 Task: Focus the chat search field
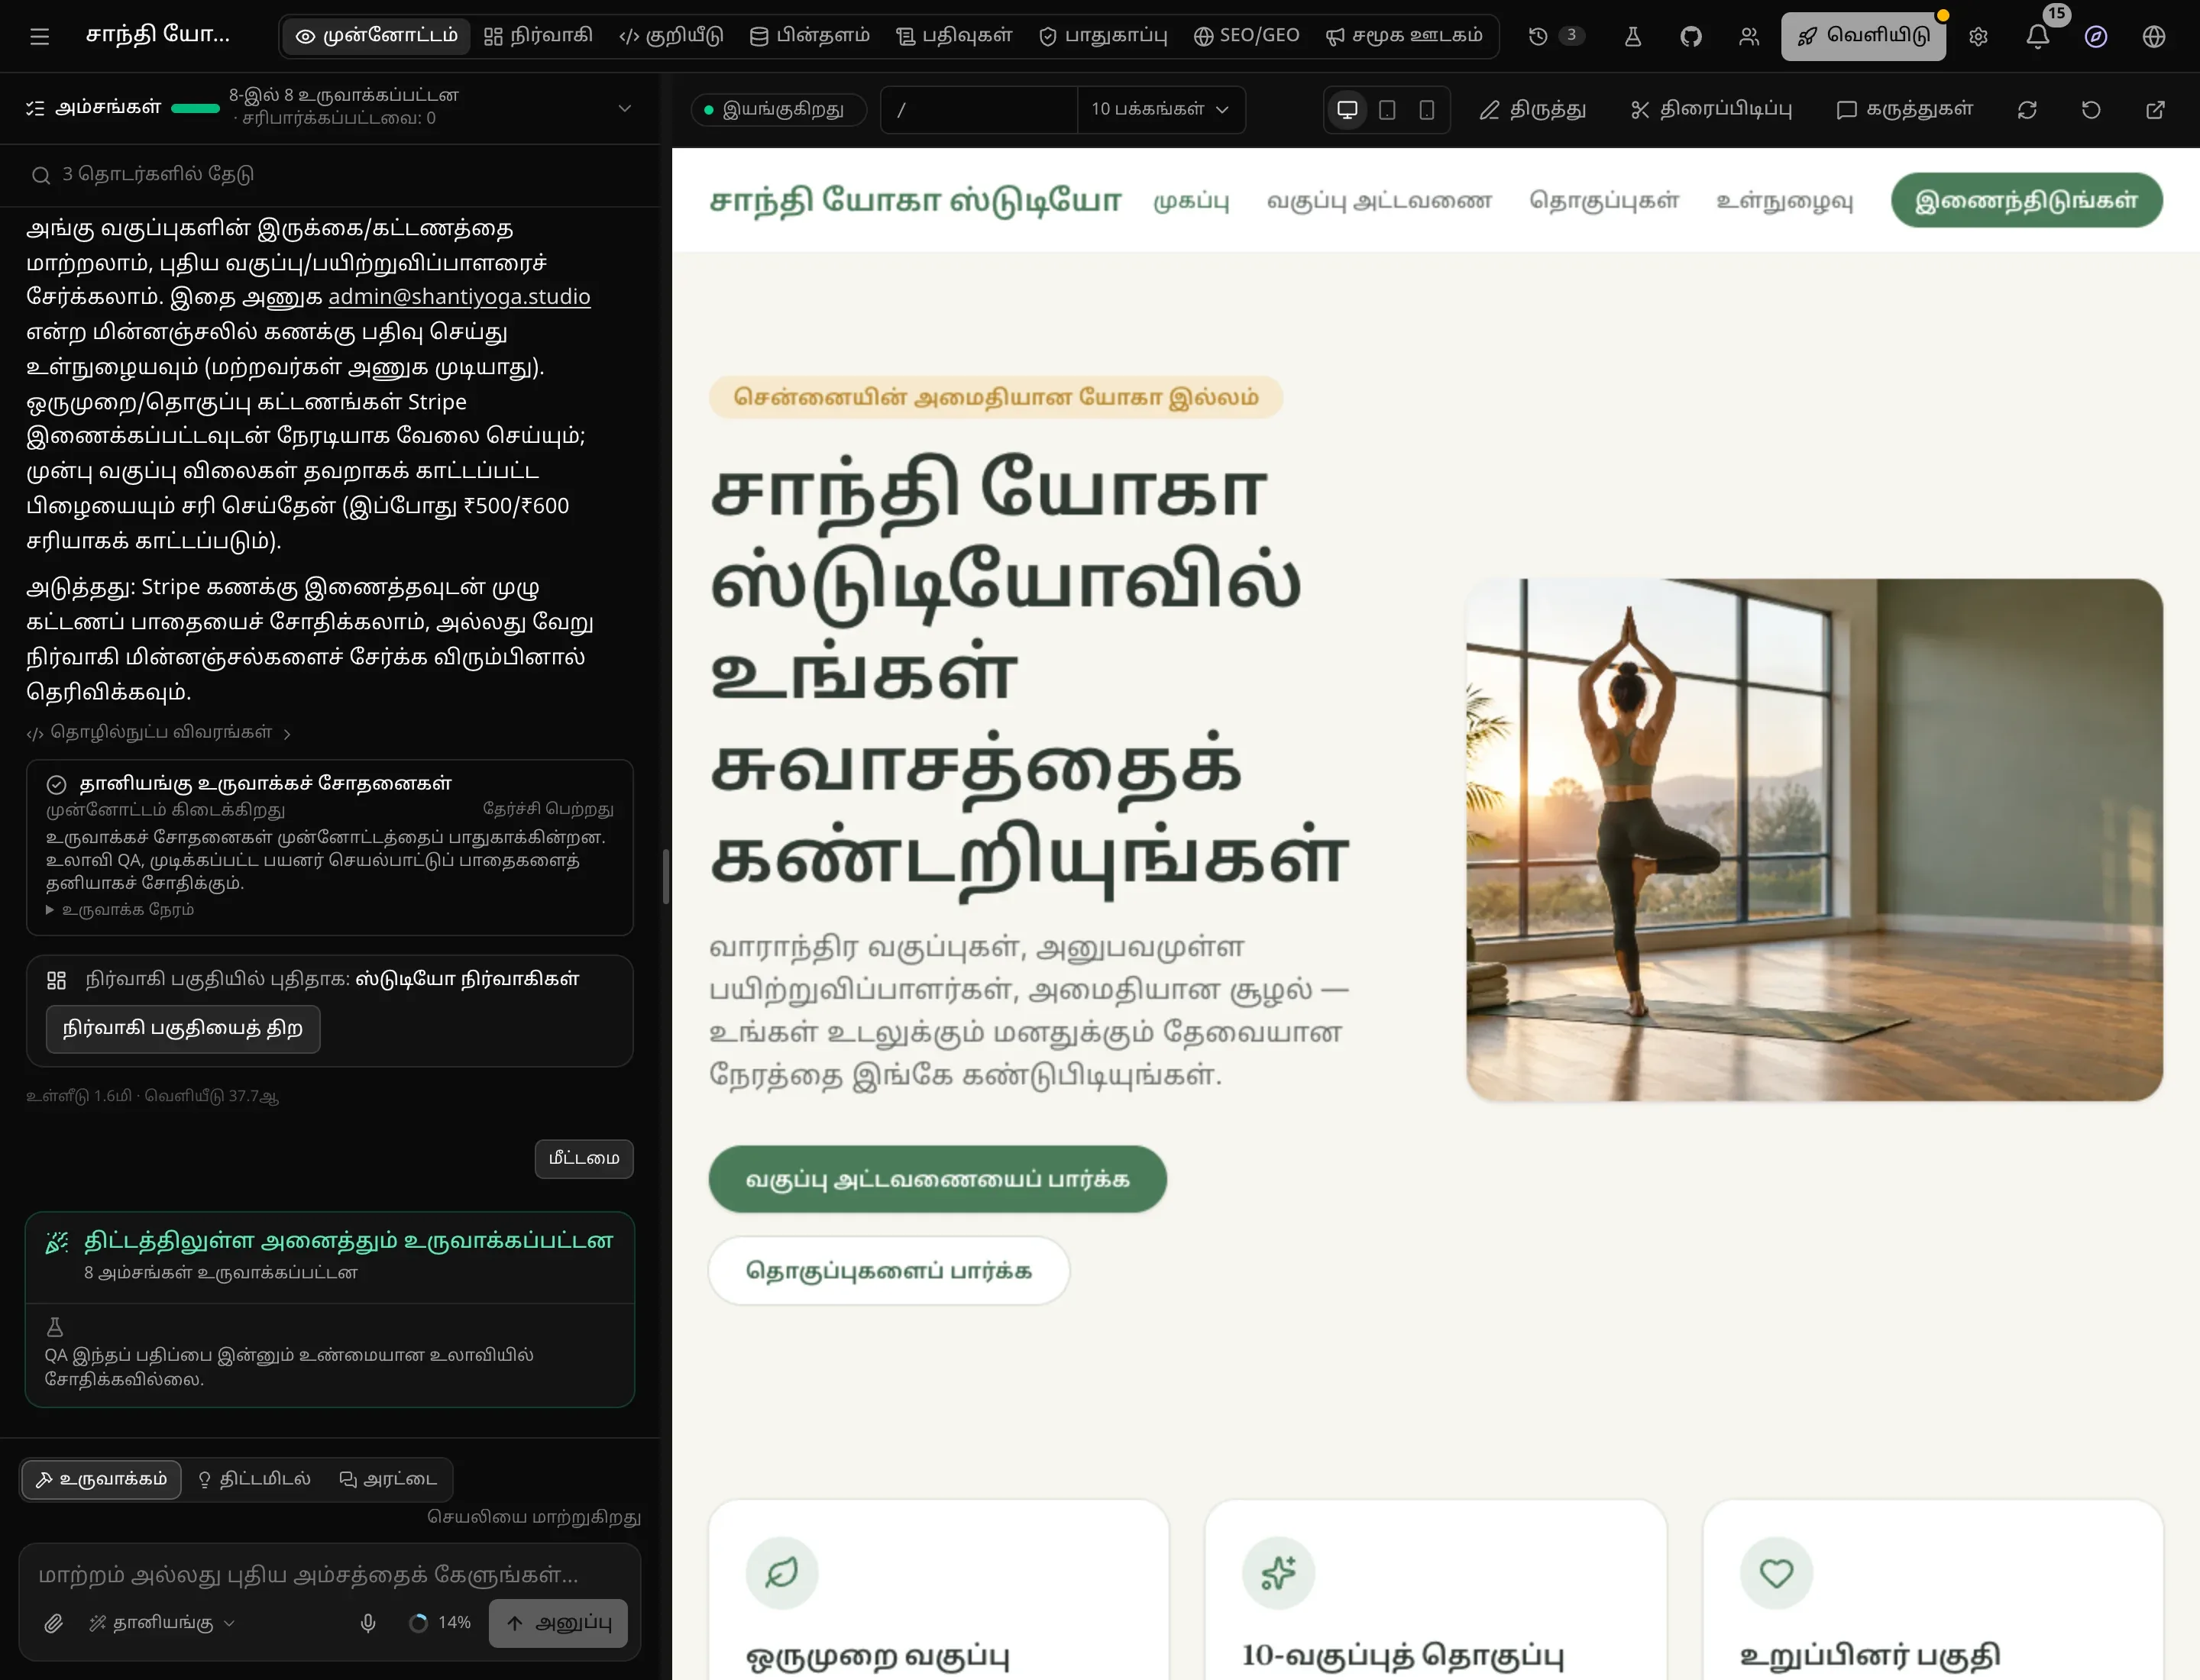click(x=330, y=175)
